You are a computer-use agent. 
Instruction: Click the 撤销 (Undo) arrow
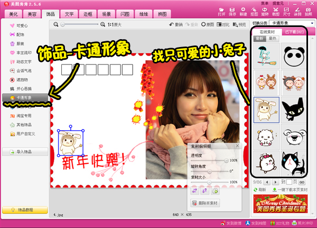tap(175, 24)
